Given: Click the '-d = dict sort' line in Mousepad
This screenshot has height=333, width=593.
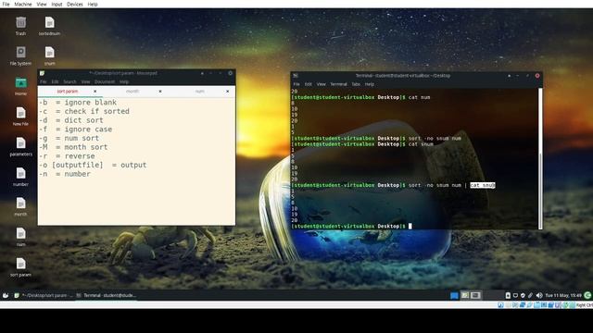Looking at the screenshot, I should [71, 120].
